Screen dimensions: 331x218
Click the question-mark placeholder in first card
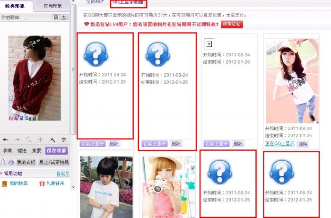pyautogui.click(x=96, y=54)
